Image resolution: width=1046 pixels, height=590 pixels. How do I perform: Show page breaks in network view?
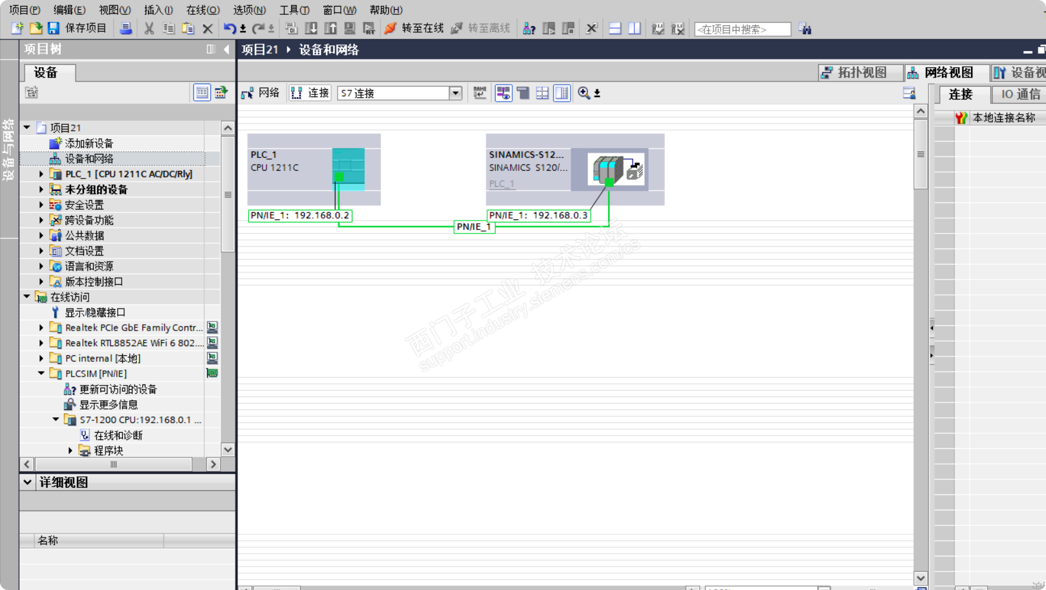[x=542, y=93]
